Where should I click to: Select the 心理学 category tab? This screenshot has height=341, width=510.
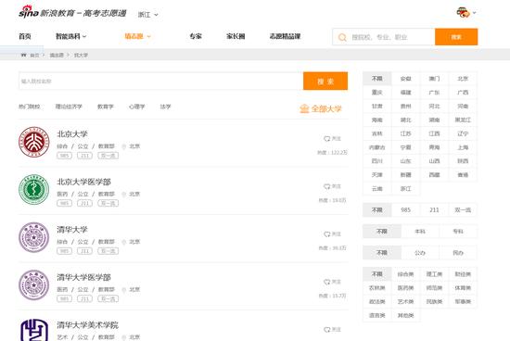(x=136, y=107)
